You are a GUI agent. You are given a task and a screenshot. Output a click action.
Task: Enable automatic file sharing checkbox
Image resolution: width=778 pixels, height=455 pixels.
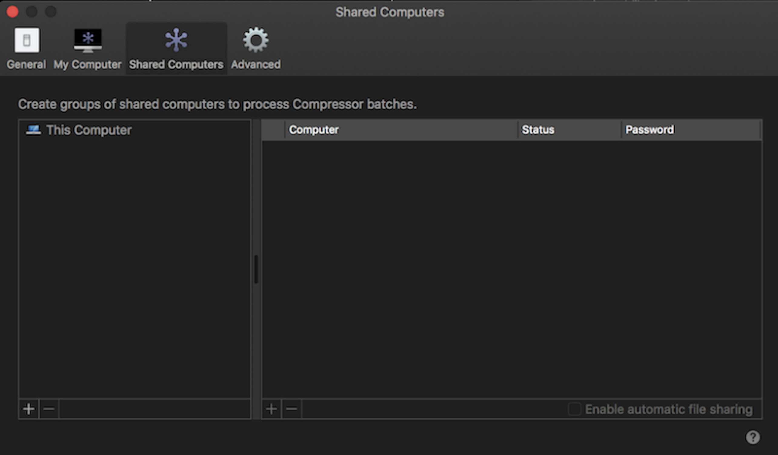tap(574, 409)
